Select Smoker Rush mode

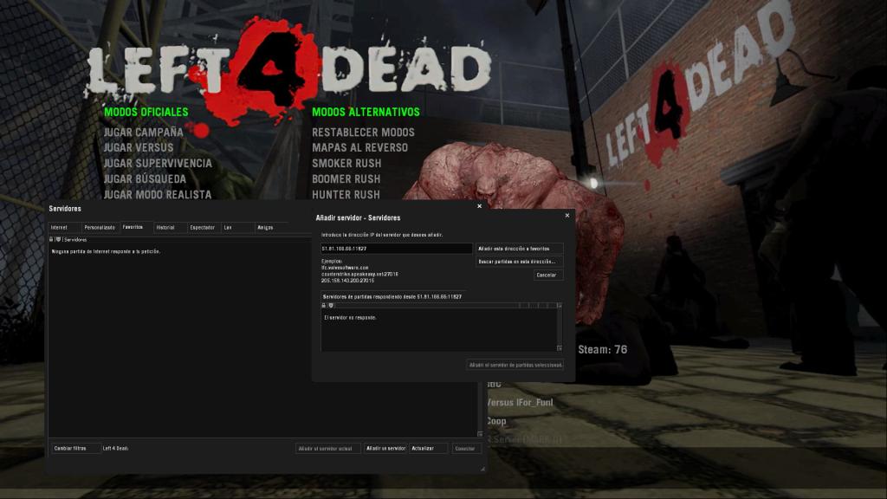click(346, 164)
